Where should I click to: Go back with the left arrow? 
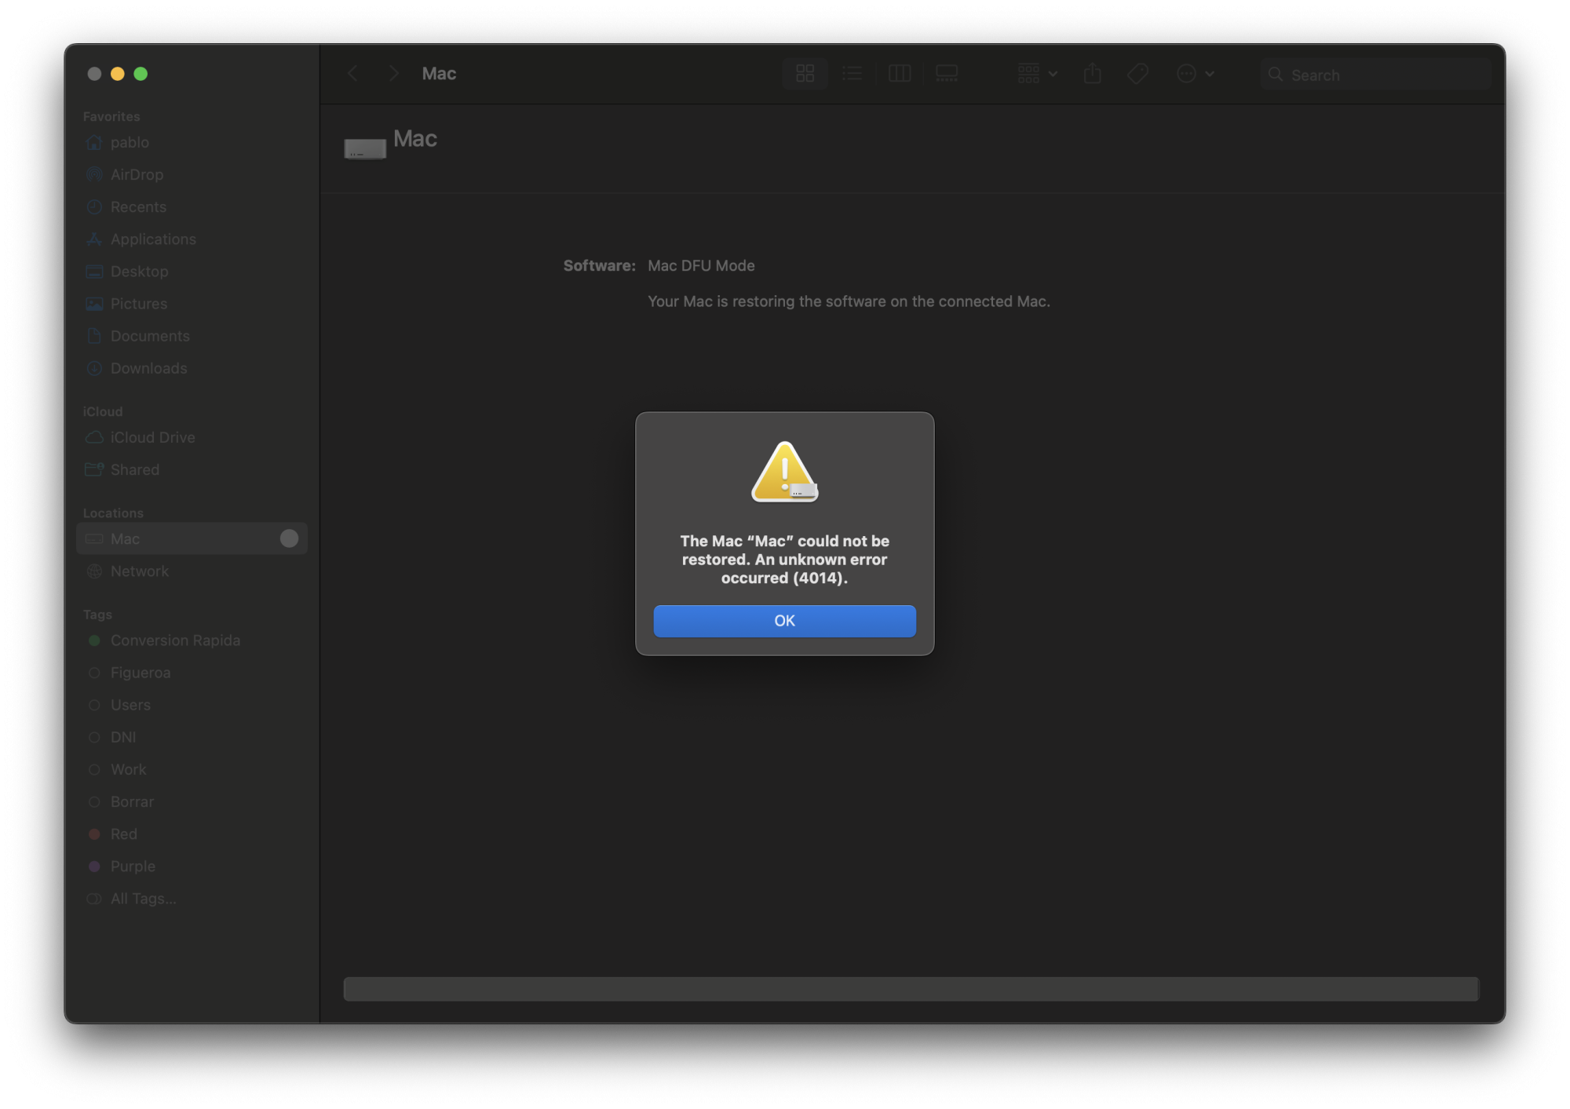[352, 74]
